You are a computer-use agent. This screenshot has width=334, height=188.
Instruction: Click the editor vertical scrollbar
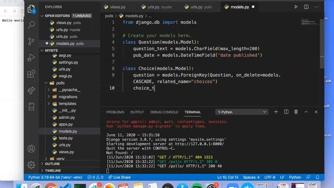click(x=322, y=44)
